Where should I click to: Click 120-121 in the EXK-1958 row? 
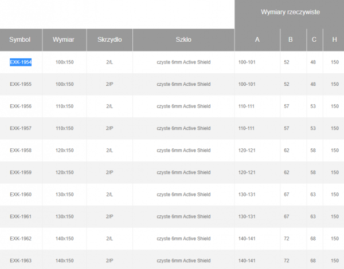tap(247, 151)
